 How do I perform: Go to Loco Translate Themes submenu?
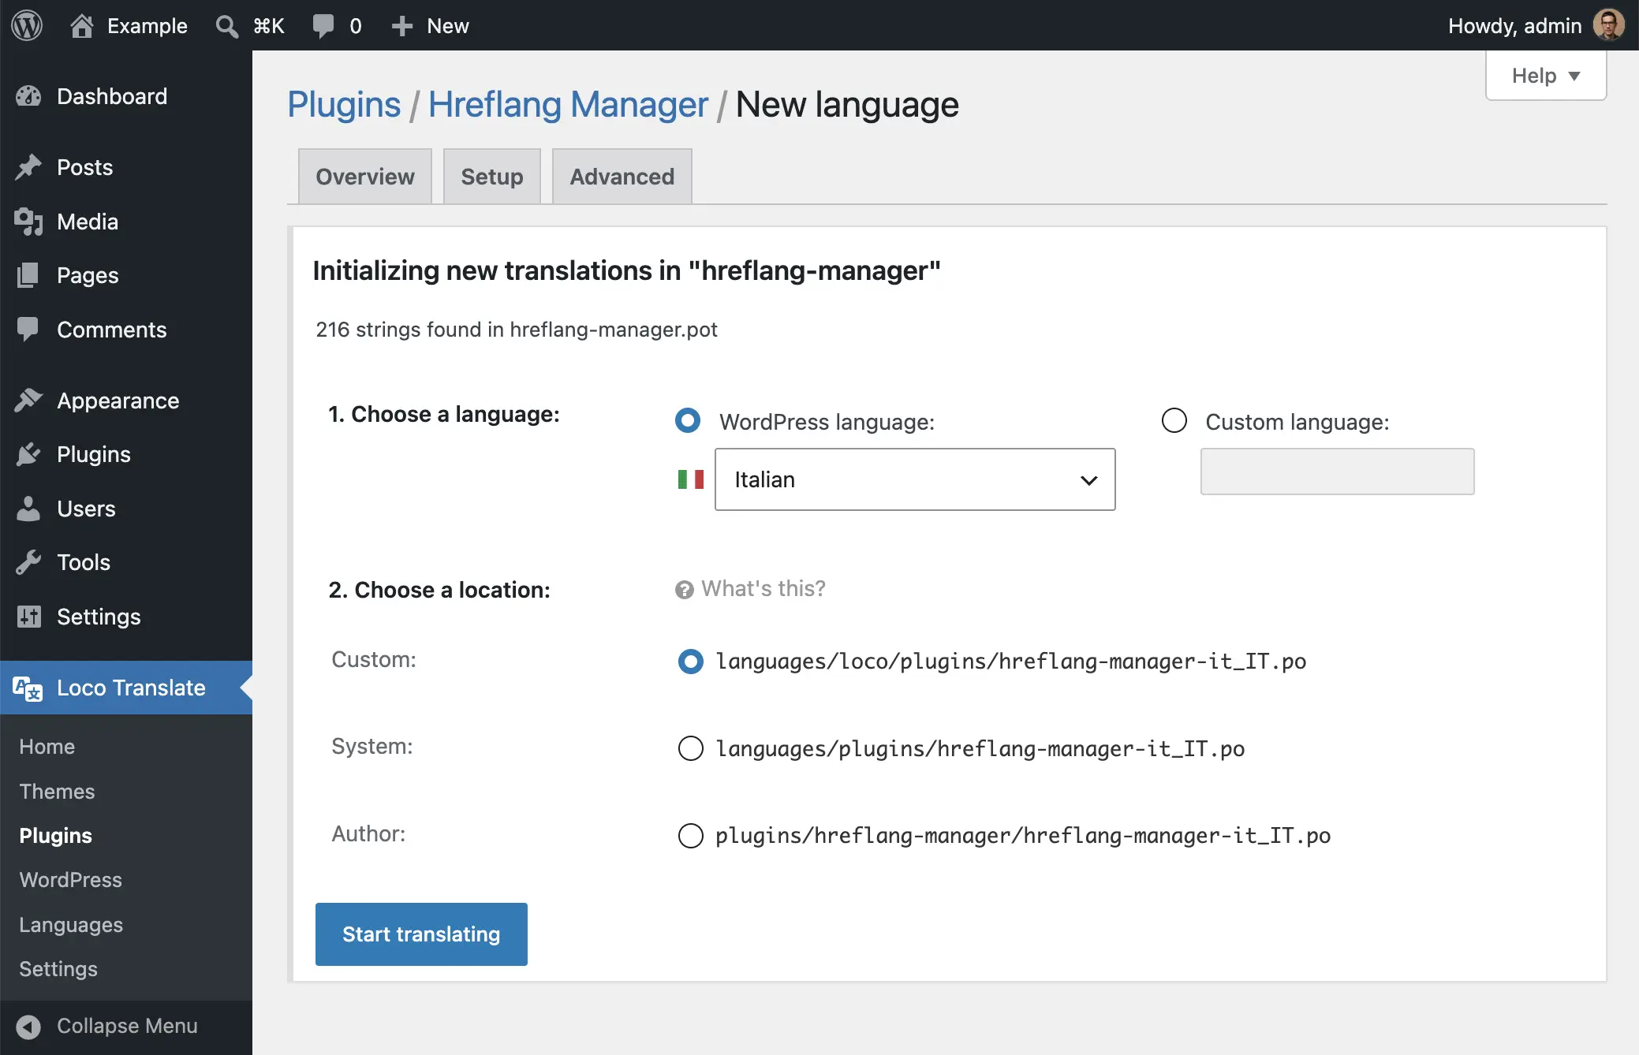click(57, 791)
